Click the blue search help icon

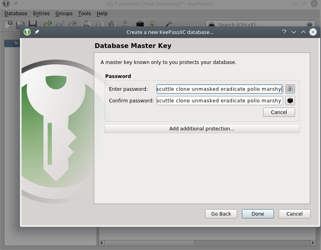coord(309,25)
